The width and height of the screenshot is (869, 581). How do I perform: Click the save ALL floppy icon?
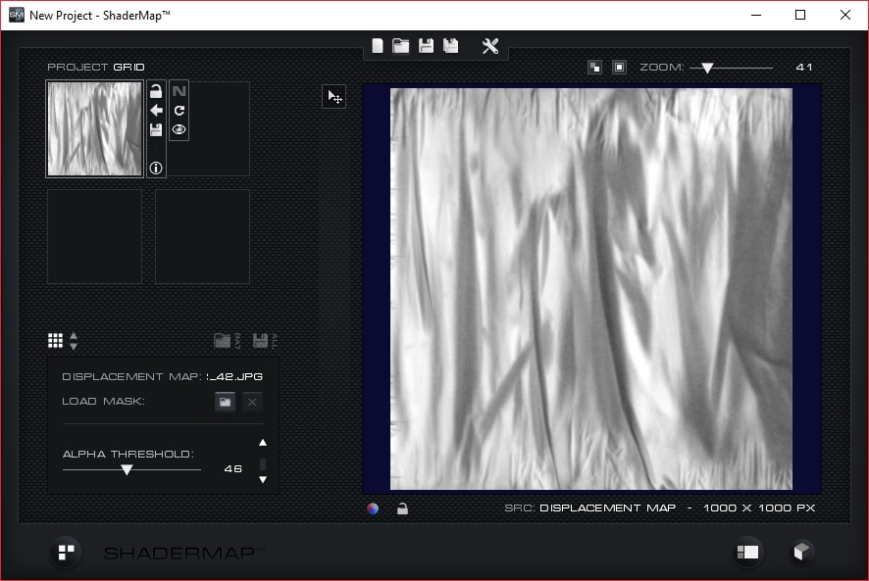point(265,341)
